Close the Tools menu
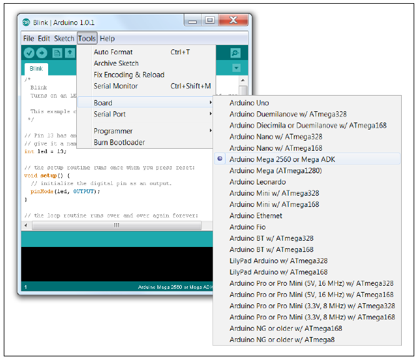 tap(87, 38)
